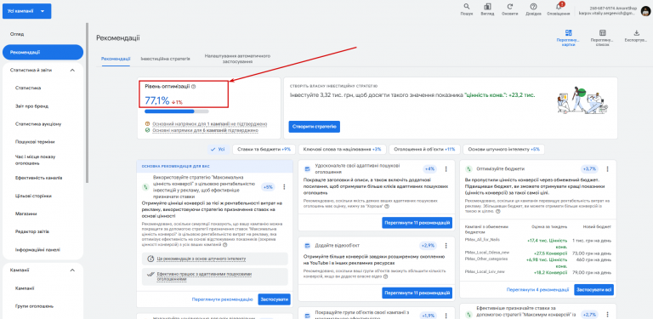Open the Сповіщення notifications bell
Image resolution: width=653 pixels, height=319 pixels.
point(559,7)
